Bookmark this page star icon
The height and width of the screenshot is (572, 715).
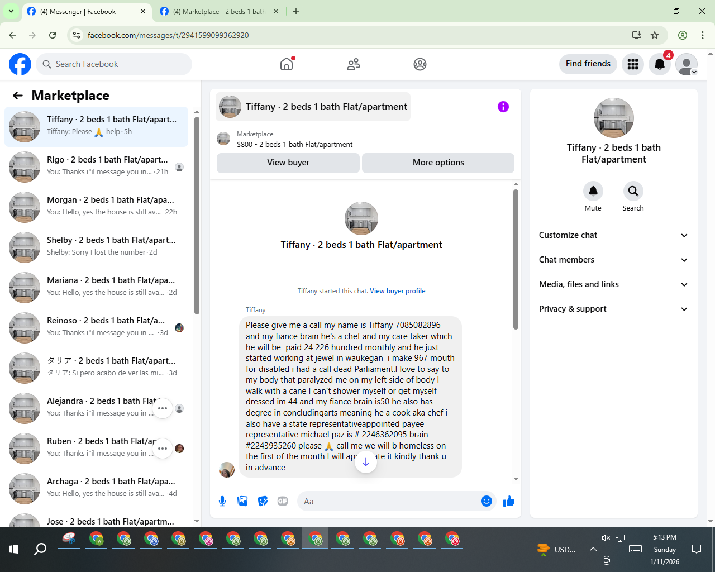[x=655, y=35]
